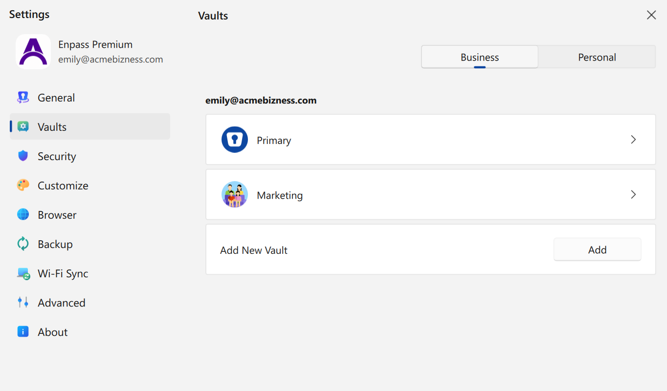The image size is (667, 391).
Task: Open Wi-Fi Sync settings label
Action: (63, 273)
